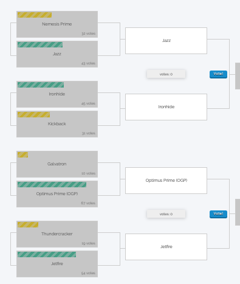240x284 pixels.
Task: Click the yellow vote bar above Galvatron
Action: (x=22, y=154)
